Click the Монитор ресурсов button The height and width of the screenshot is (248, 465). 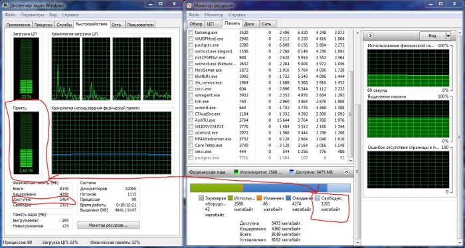108,225
